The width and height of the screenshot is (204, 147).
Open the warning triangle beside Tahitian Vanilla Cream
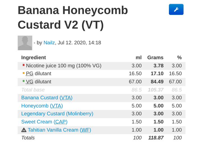click(24, 130)
